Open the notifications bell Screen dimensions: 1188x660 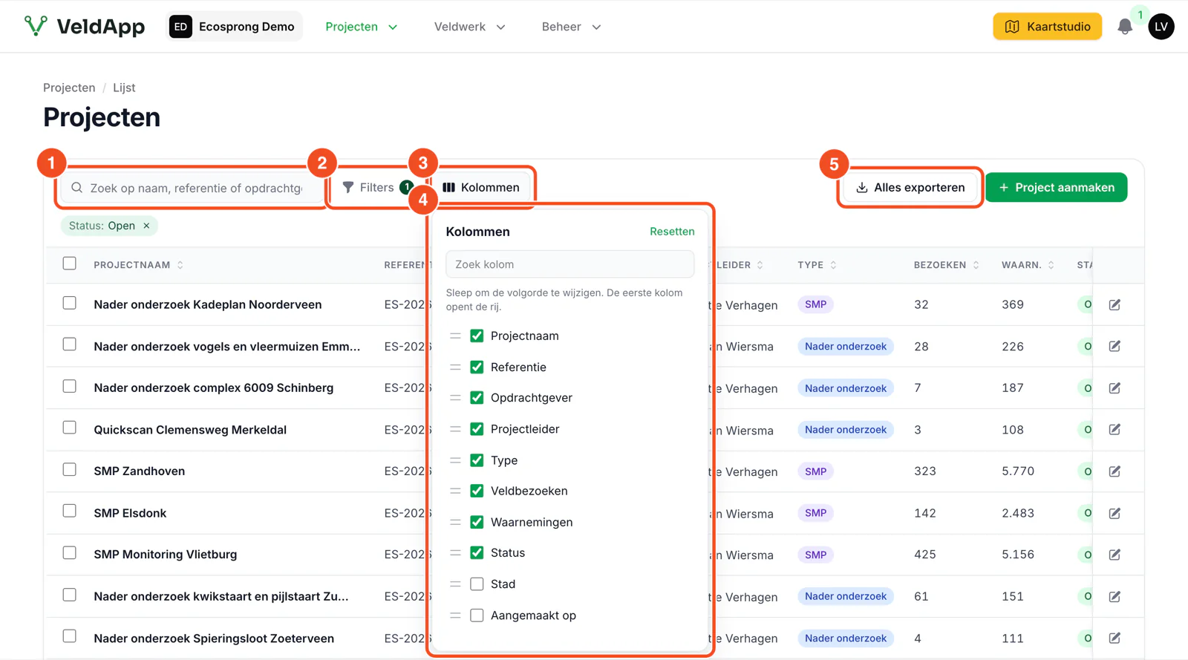tap(1125, 27)
